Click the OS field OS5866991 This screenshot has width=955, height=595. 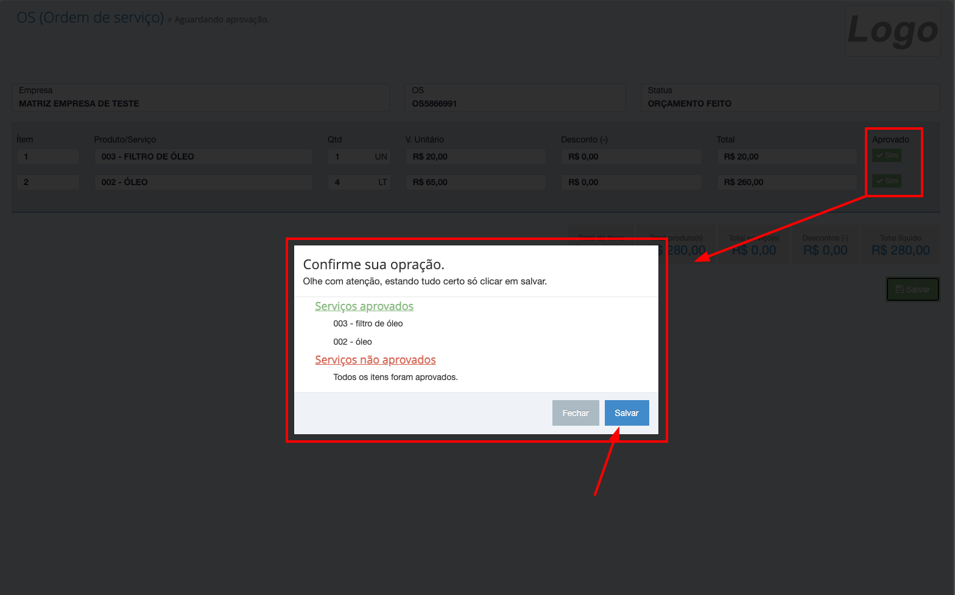(x=515, y=97)
